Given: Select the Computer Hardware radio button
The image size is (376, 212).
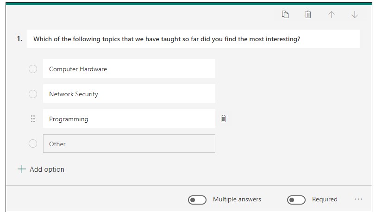Looking at the screenshot, I should click(x=33, y=69).
